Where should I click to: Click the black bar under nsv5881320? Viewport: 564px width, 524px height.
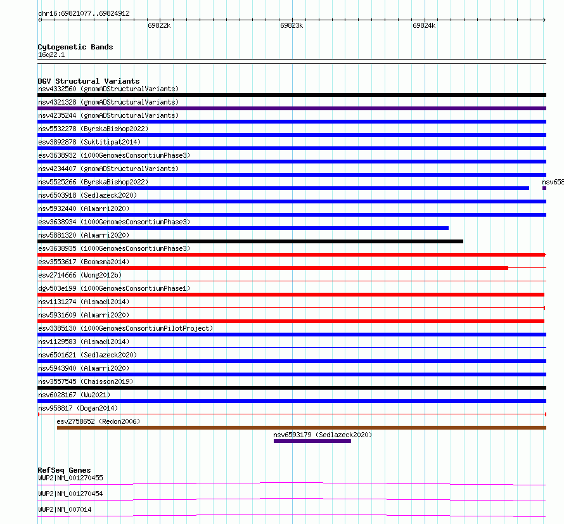coord(250,241)
